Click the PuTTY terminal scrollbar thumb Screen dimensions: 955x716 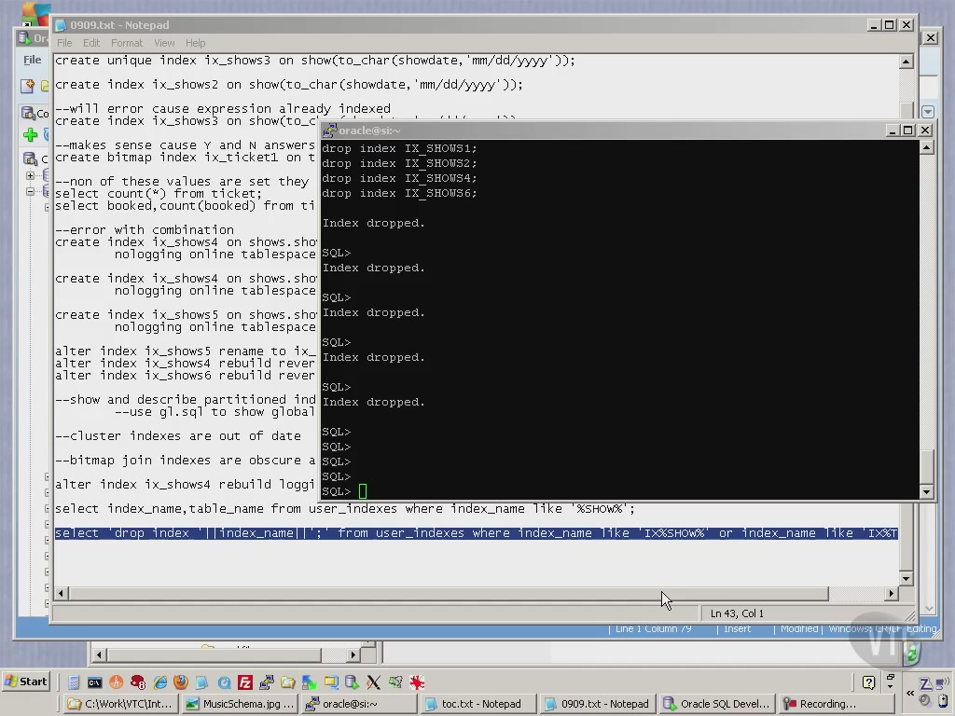[926, 467]
